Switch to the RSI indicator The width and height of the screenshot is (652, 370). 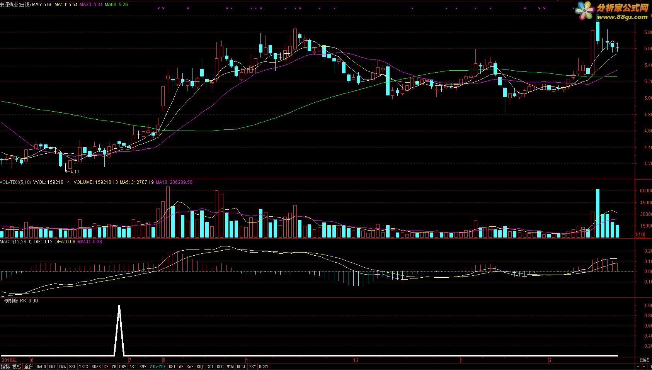(x=172, y=367)
